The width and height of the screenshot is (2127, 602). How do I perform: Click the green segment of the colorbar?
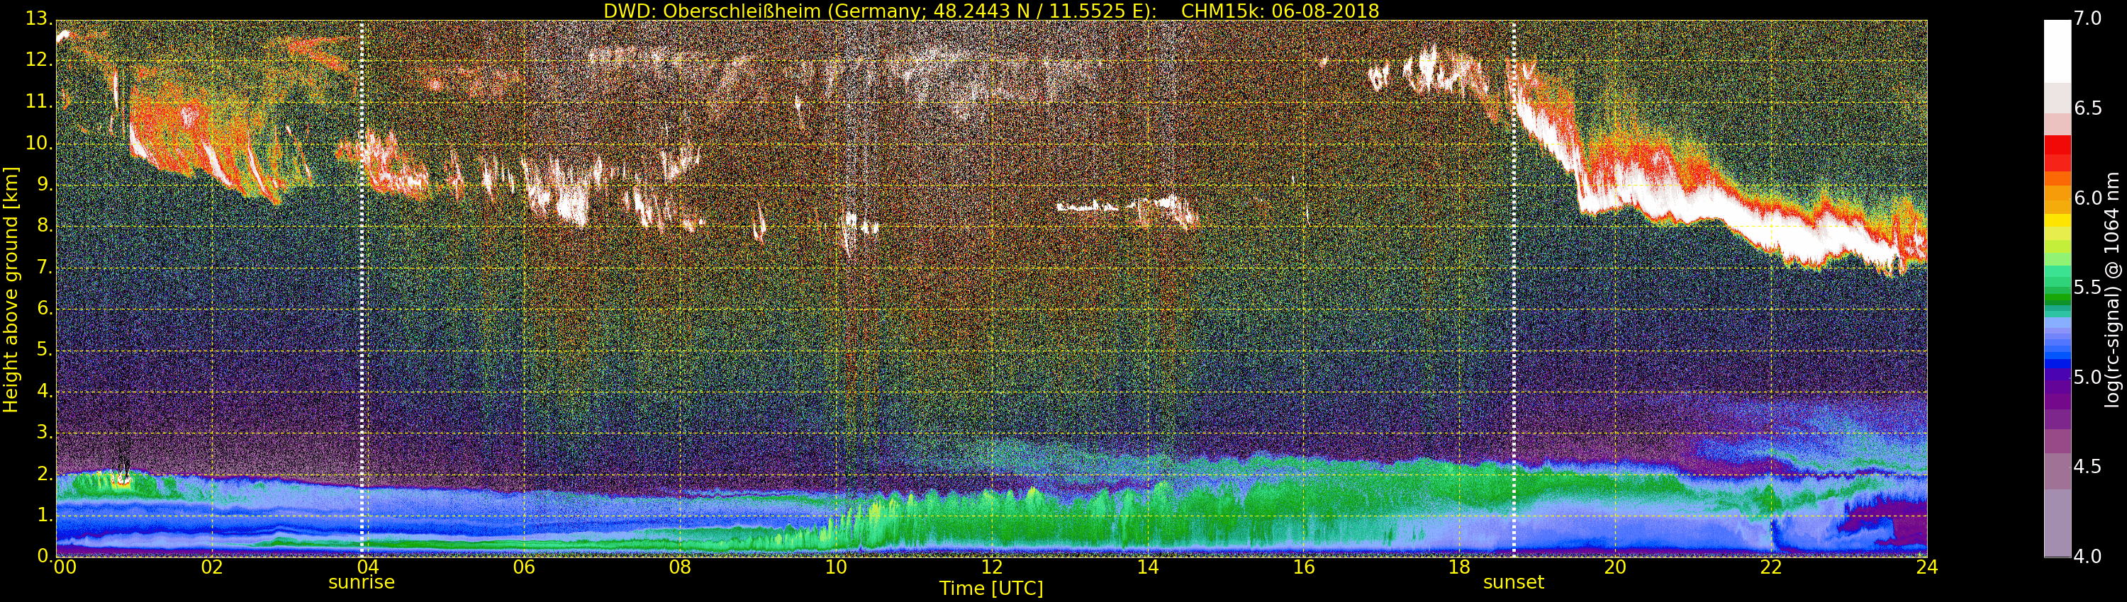(2057, 285)
